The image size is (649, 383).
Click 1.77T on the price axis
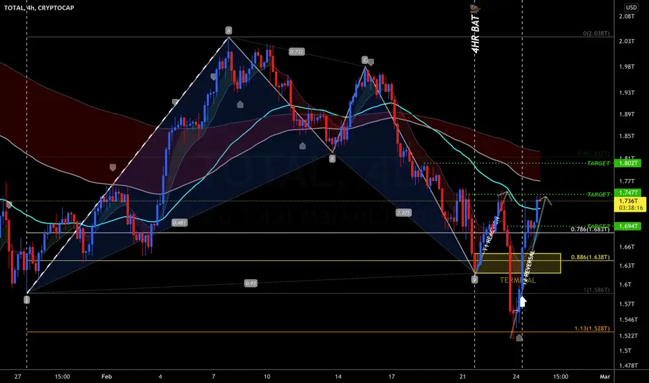tap(627, 181)
